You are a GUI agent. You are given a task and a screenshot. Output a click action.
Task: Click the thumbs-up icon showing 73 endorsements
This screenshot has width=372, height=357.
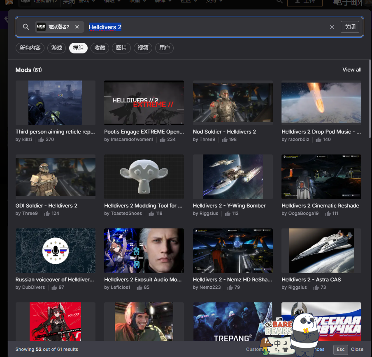point(316,288)
